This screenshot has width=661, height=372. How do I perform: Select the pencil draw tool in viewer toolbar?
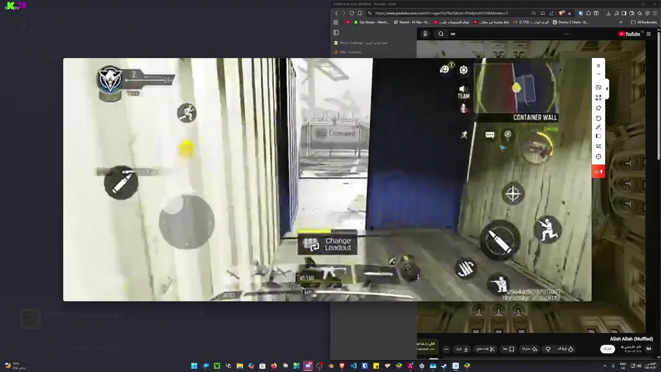599,127
